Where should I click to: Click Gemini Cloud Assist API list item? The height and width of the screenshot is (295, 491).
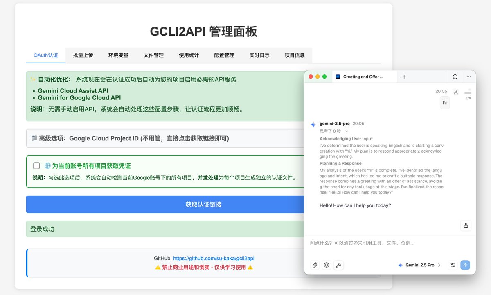click(x=73, y=91)
